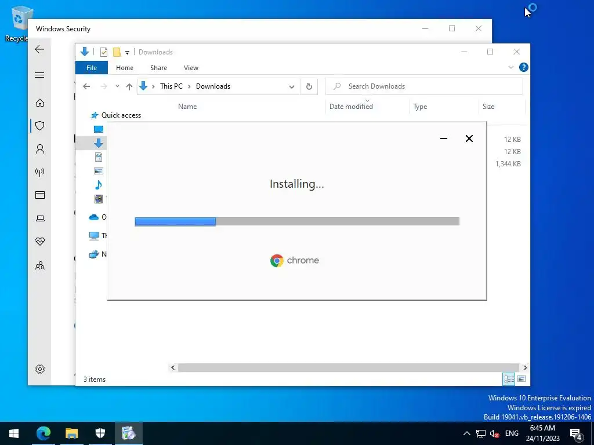The image size is (594, 445).
Task: Close the Chrome installer dialog
Action: 469,138
